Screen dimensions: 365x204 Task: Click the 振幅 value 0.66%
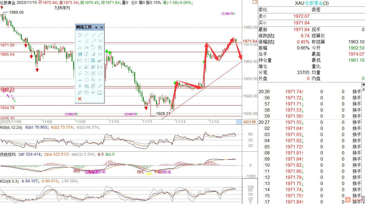coord(303,48)
